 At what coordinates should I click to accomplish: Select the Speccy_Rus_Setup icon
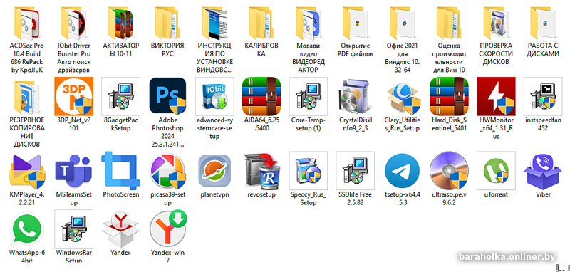(309, 170)
